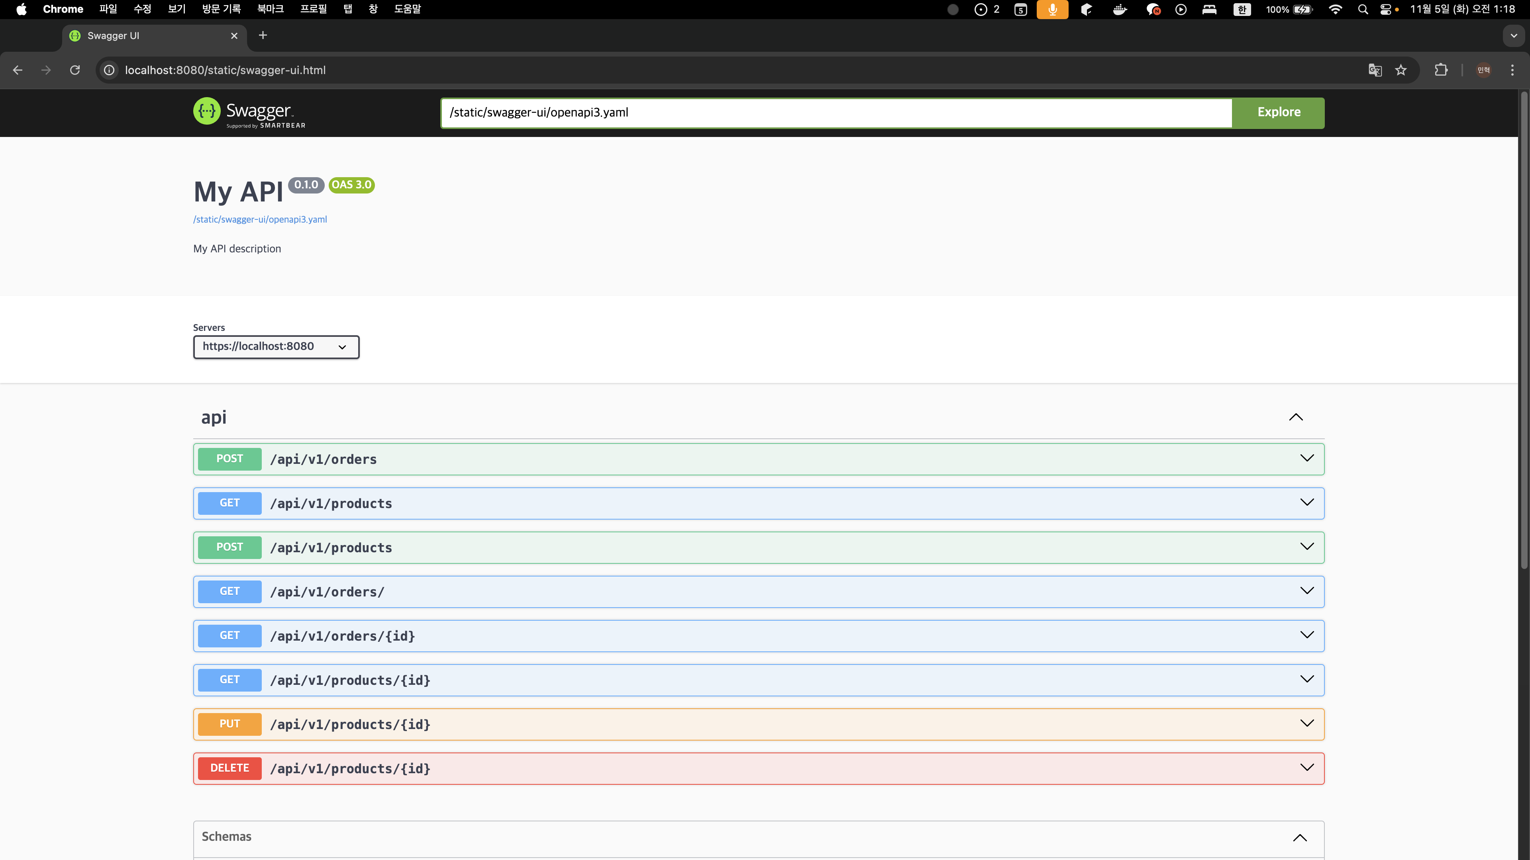Open the site information icon
Screen dimensions: 1530x860
coord(109,70)
